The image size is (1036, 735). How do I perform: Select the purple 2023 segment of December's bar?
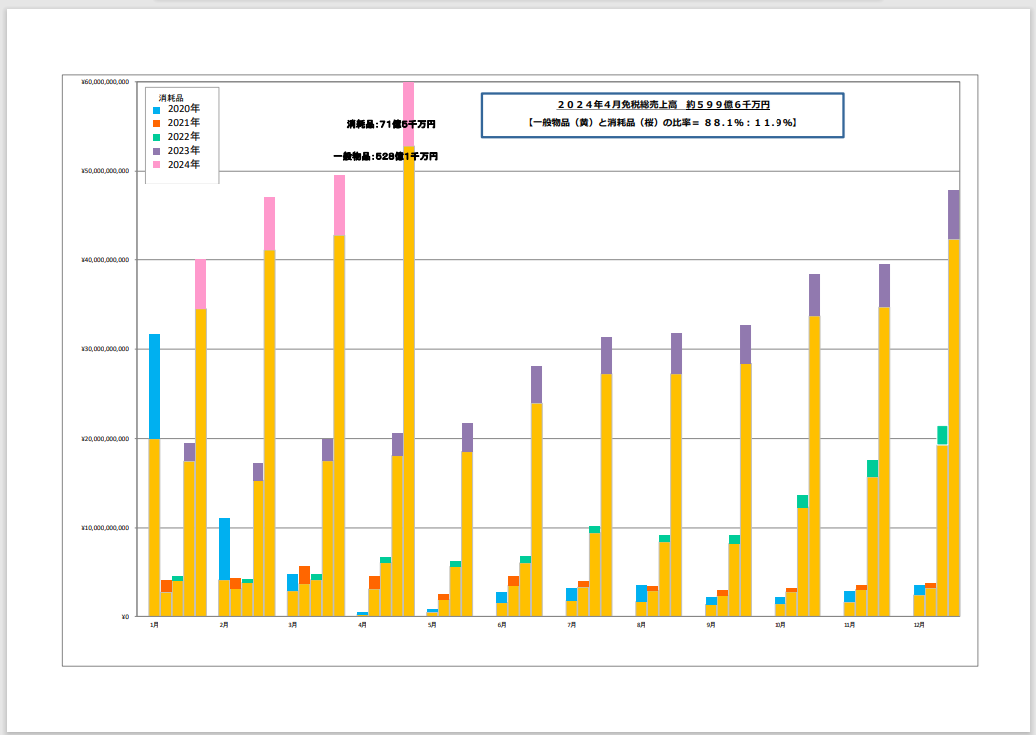(x=953, y=214)
